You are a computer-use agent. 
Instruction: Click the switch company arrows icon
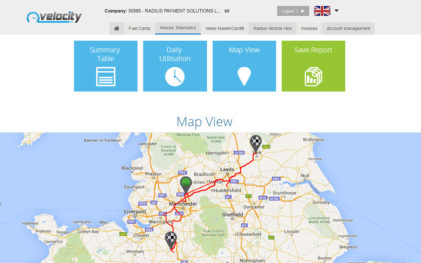[x=227, y=11]
